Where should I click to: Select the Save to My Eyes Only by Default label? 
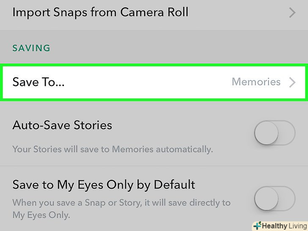104,185
